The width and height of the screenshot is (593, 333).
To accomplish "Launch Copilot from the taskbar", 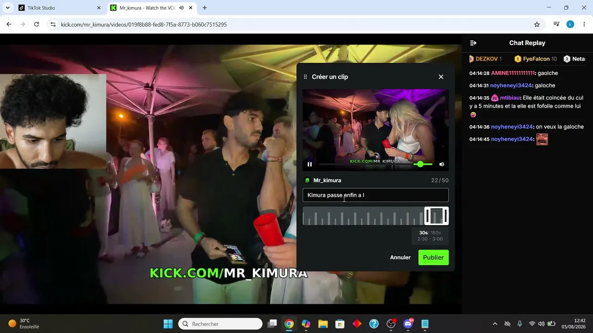I will [306, 324].
